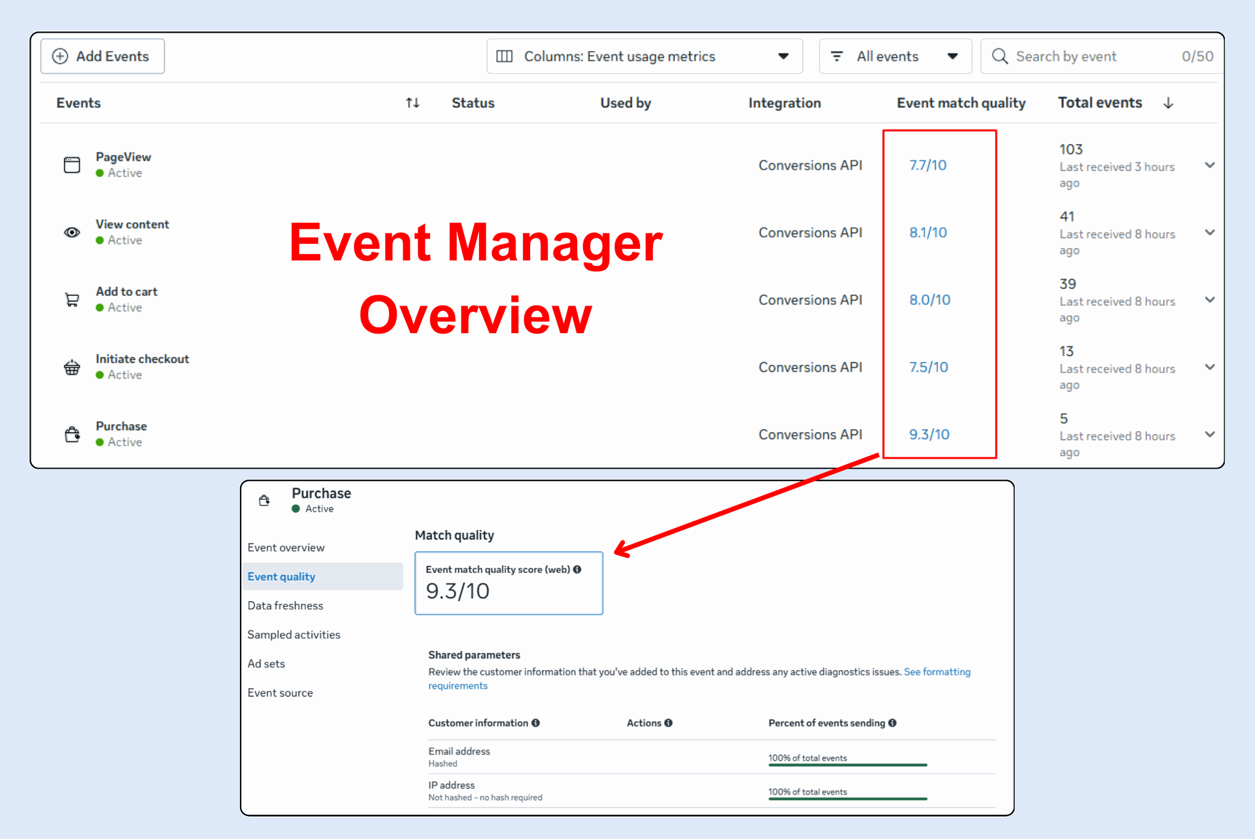Viewport: 1255px width, 839px height.
Task: Click the PageView browser window icon
Action: point(72,165)
